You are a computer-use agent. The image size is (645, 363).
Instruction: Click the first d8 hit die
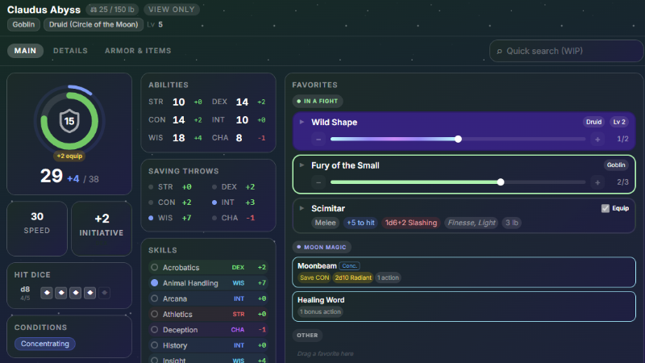click(x=47, y=293)
